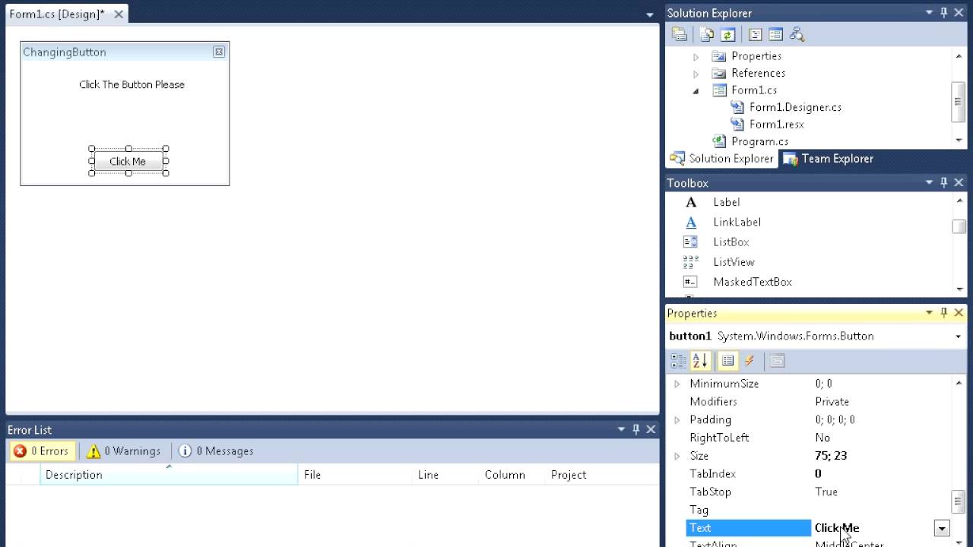Expand the References node
The image size is (973, 547).
(696, 74)
